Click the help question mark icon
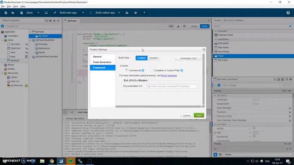This screenshot has width=294, height=165. [x=288, y=13]
